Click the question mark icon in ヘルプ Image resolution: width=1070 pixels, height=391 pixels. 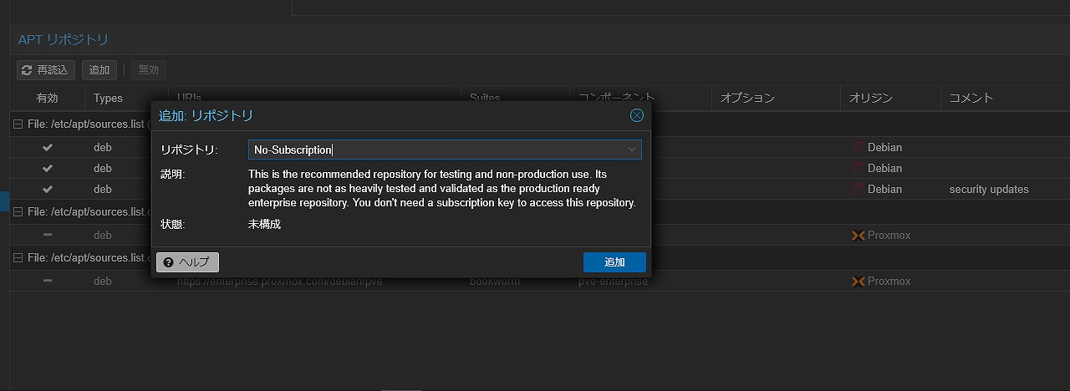[169, 262]
